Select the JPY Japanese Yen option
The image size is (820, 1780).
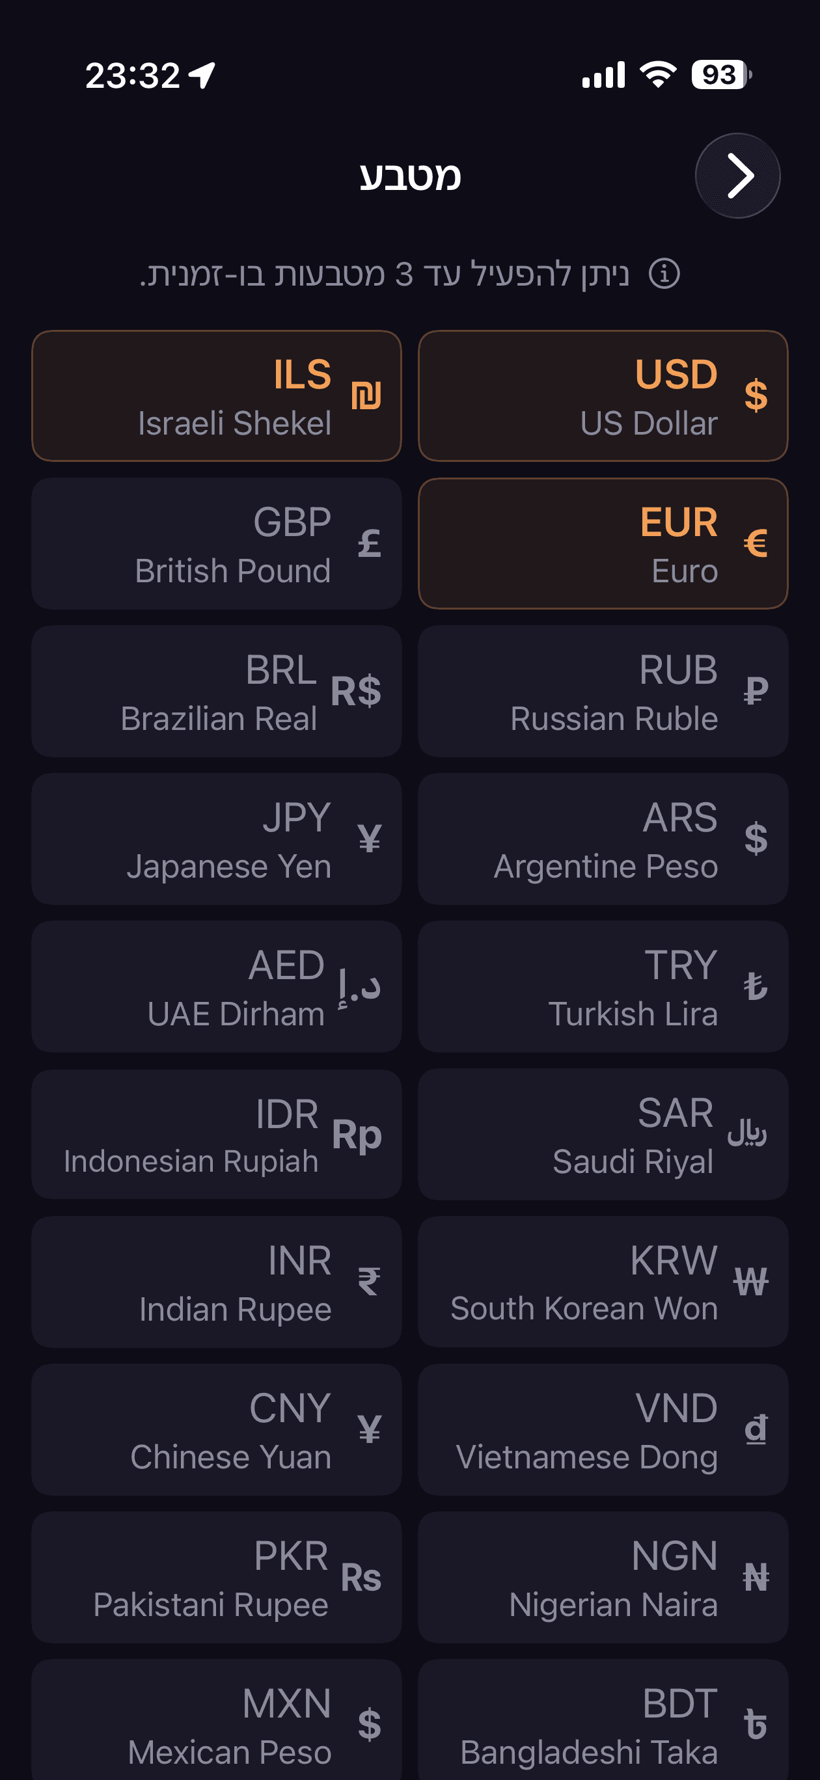(217, 838)
